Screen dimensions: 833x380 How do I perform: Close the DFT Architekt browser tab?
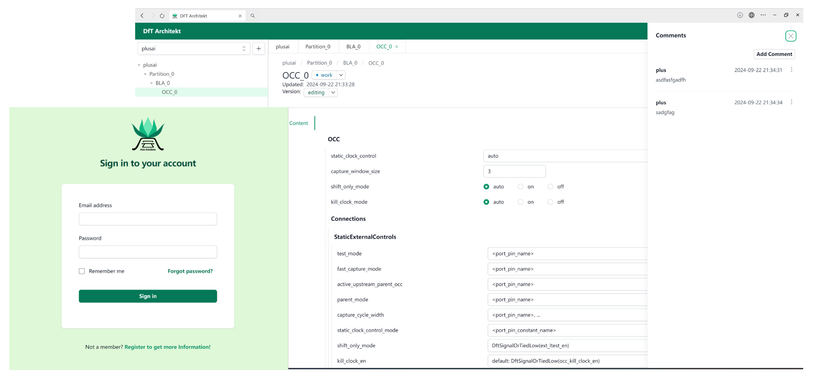click(240, 16)
